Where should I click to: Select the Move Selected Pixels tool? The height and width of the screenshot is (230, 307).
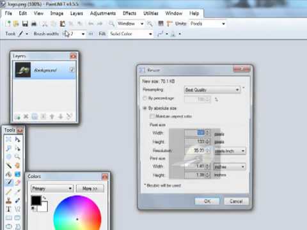tap(17, 139)
